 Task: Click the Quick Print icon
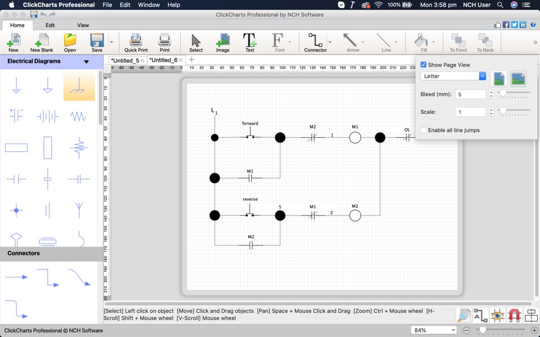click(x=136, y=43)
